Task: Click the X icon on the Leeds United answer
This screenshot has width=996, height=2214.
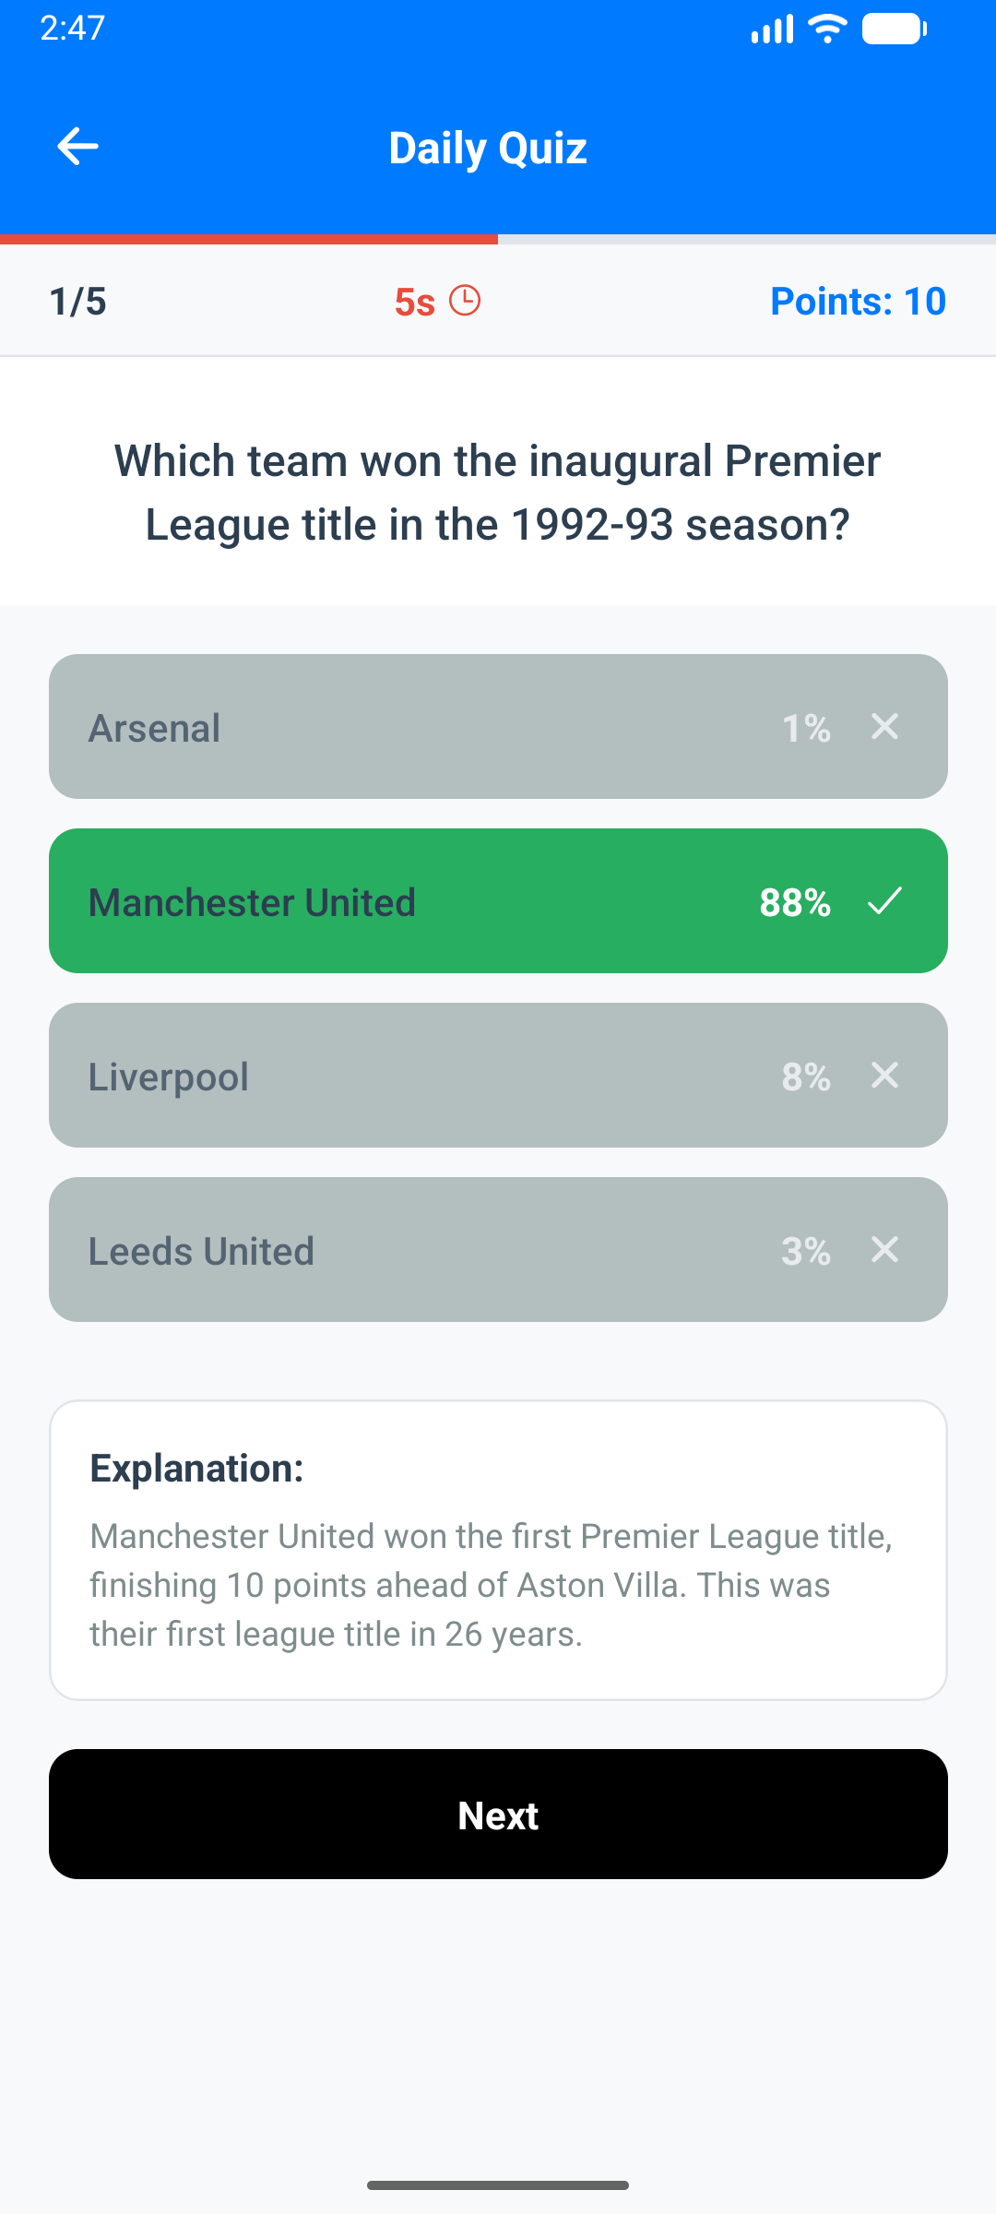Action: click(x=884, y=1250)
